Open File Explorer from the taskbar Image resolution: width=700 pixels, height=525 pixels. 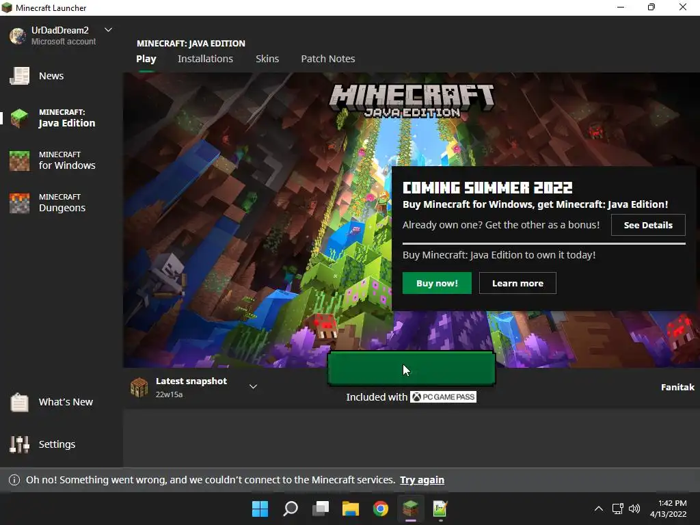pyautogui.click(x=351, y=509)
